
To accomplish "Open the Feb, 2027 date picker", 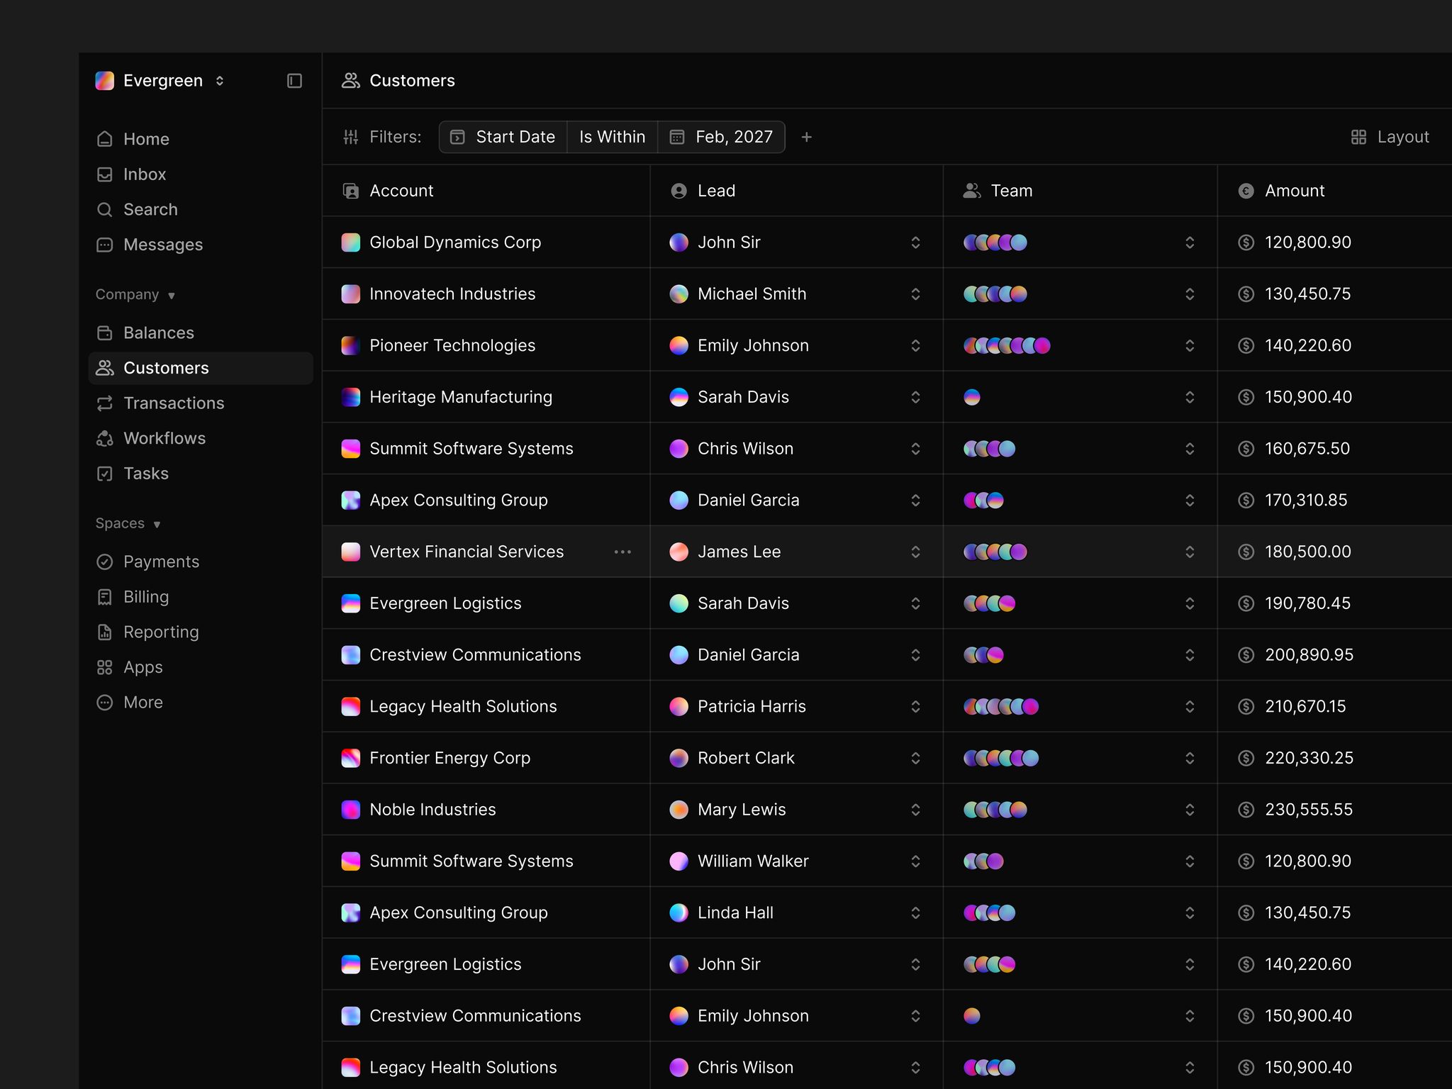I will coord(722,137).
